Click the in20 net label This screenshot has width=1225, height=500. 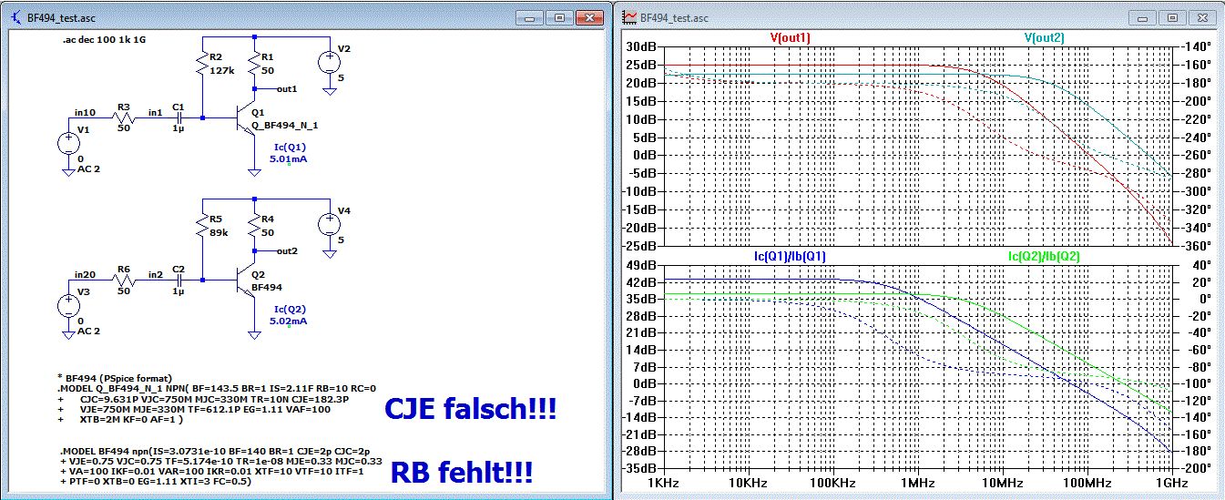pyautogui.click(x=84, y=273)
